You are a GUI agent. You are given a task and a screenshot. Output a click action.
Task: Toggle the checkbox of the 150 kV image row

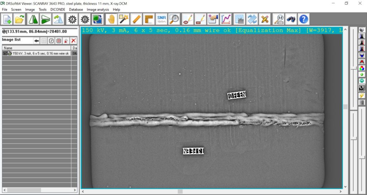[x=5, y=53]
